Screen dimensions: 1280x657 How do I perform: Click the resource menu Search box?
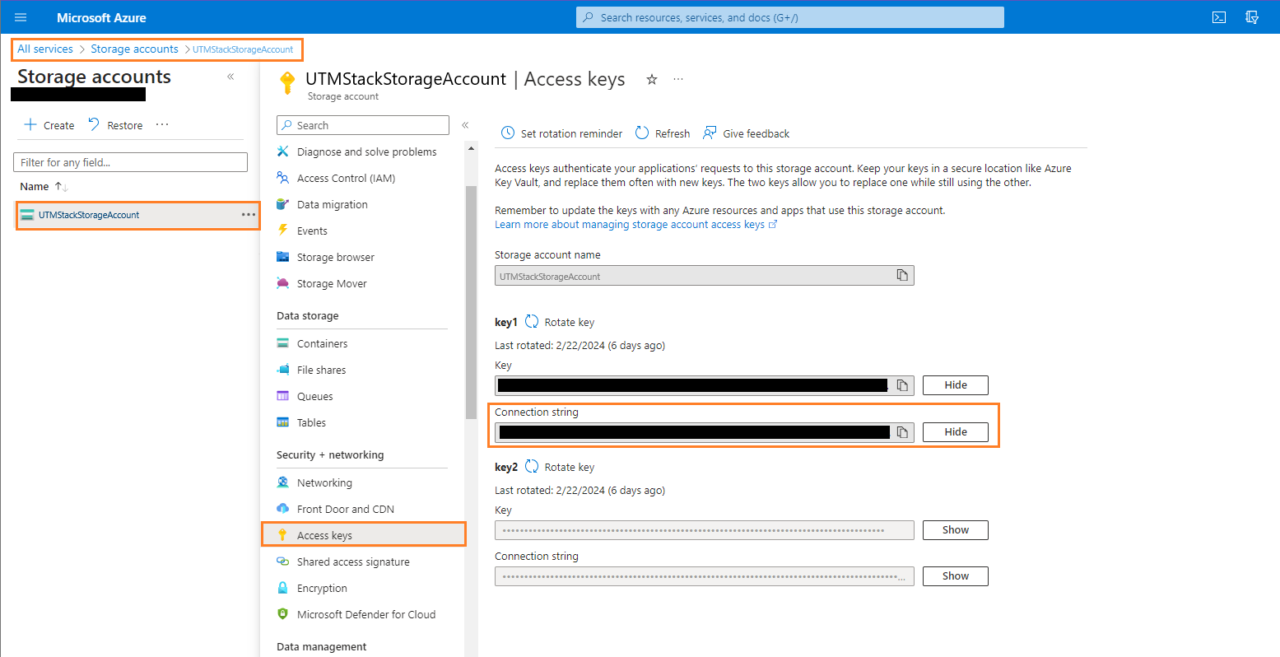point(363,125)
